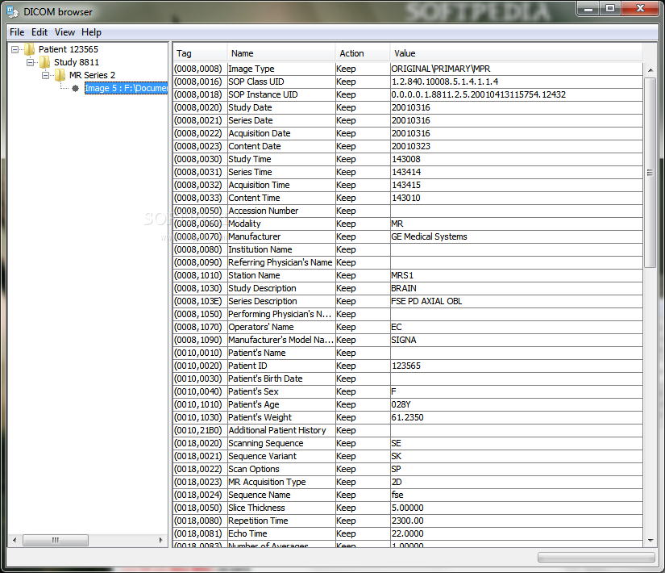Screen dimensions: 665x573
Task: Click the Keep action for Image Type
Action: tap(363, 69)
